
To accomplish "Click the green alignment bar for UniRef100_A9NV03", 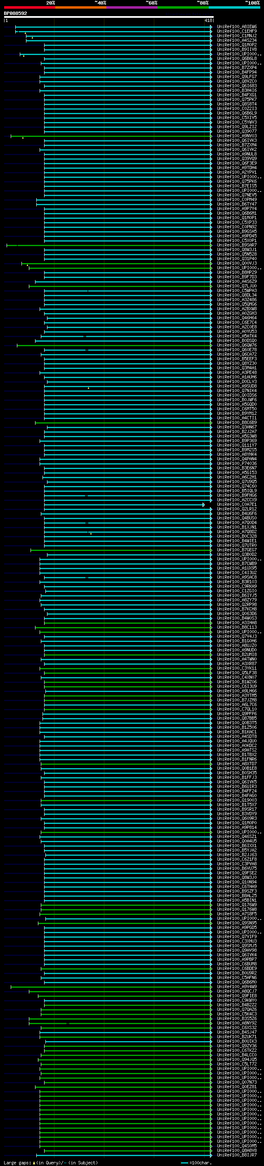I will tap(111, 136).
